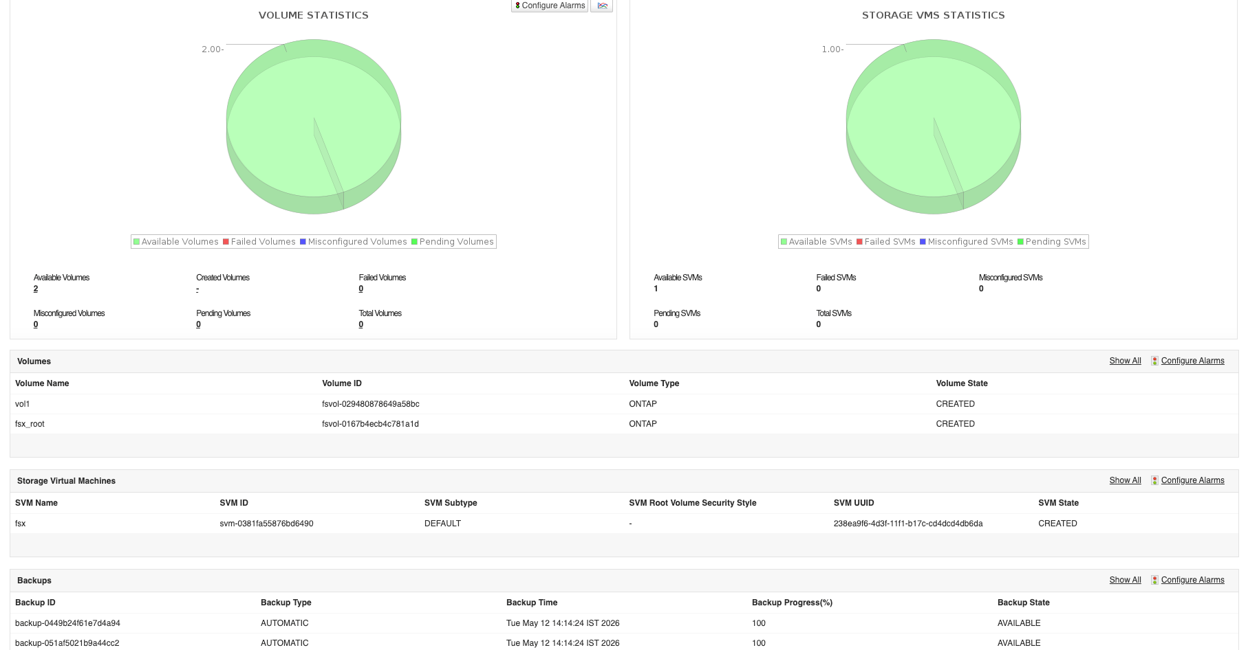
Task: Open Configure Alarms link for Volumes
Action: click(x=1192, y=361)
